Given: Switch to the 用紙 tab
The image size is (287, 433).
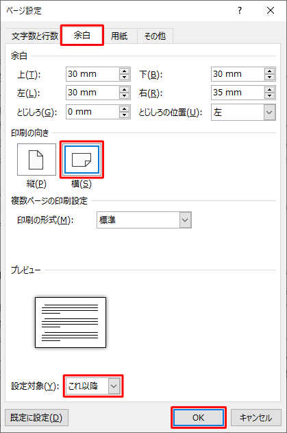Looking at the screenshot, I should tap(119, 36).
